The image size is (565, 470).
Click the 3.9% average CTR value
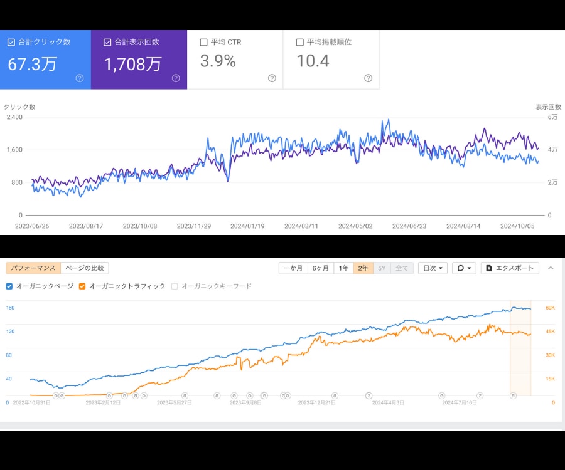tap(218, 61)
